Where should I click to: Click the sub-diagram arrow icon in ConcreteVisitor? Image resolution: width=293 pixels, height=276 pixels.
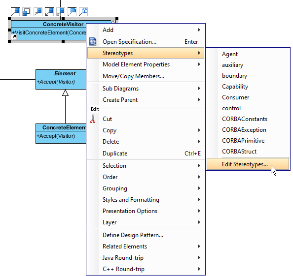pos(14,37)
